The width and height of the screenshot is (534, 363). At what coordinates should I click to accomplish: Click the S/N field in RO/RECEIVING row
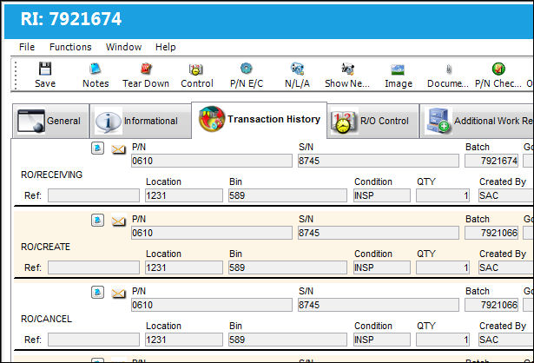(x=378, y=161)
